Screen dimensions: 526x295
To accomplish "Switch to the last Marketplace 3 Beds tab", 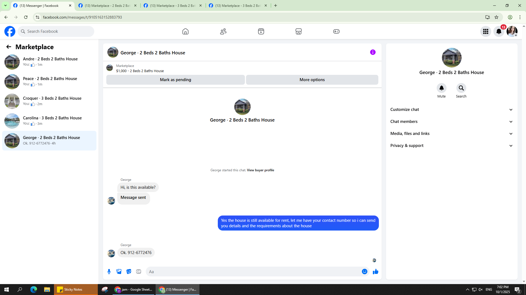I will 238,5.
